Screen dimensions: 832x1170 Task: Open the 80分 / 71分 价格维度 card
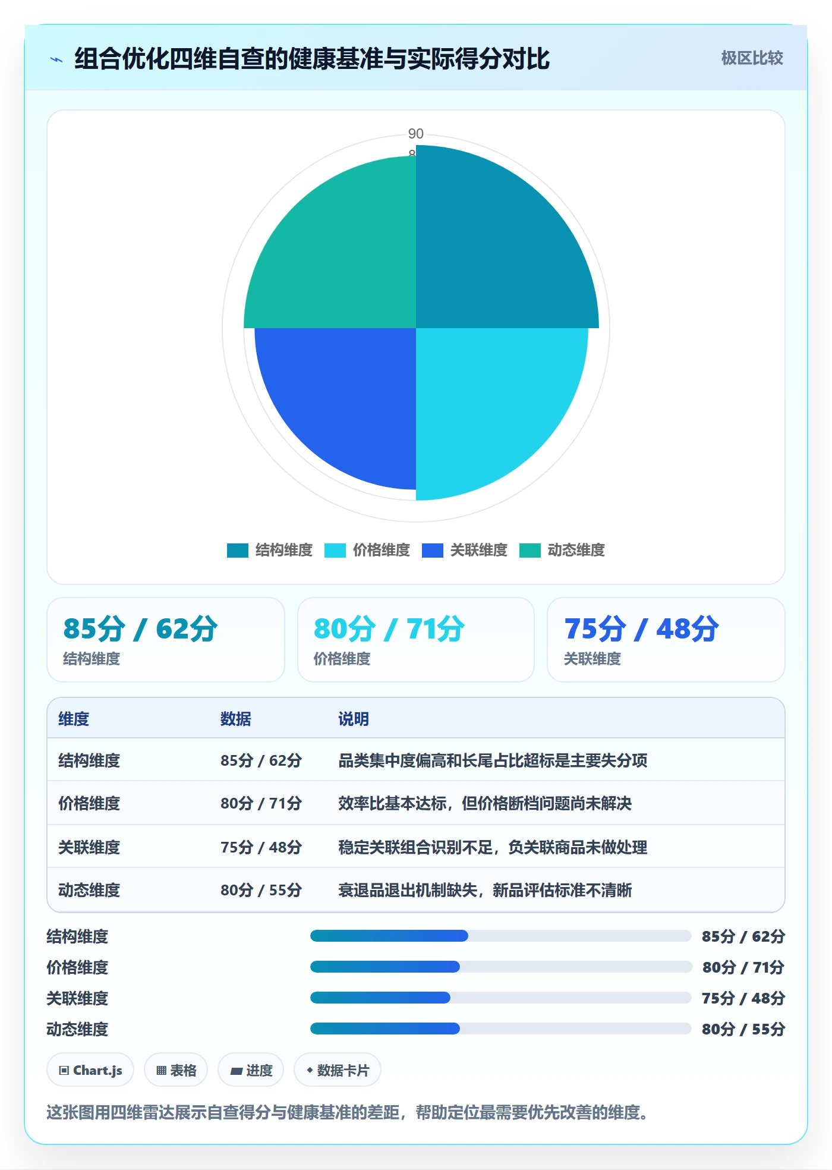point(416,640)
